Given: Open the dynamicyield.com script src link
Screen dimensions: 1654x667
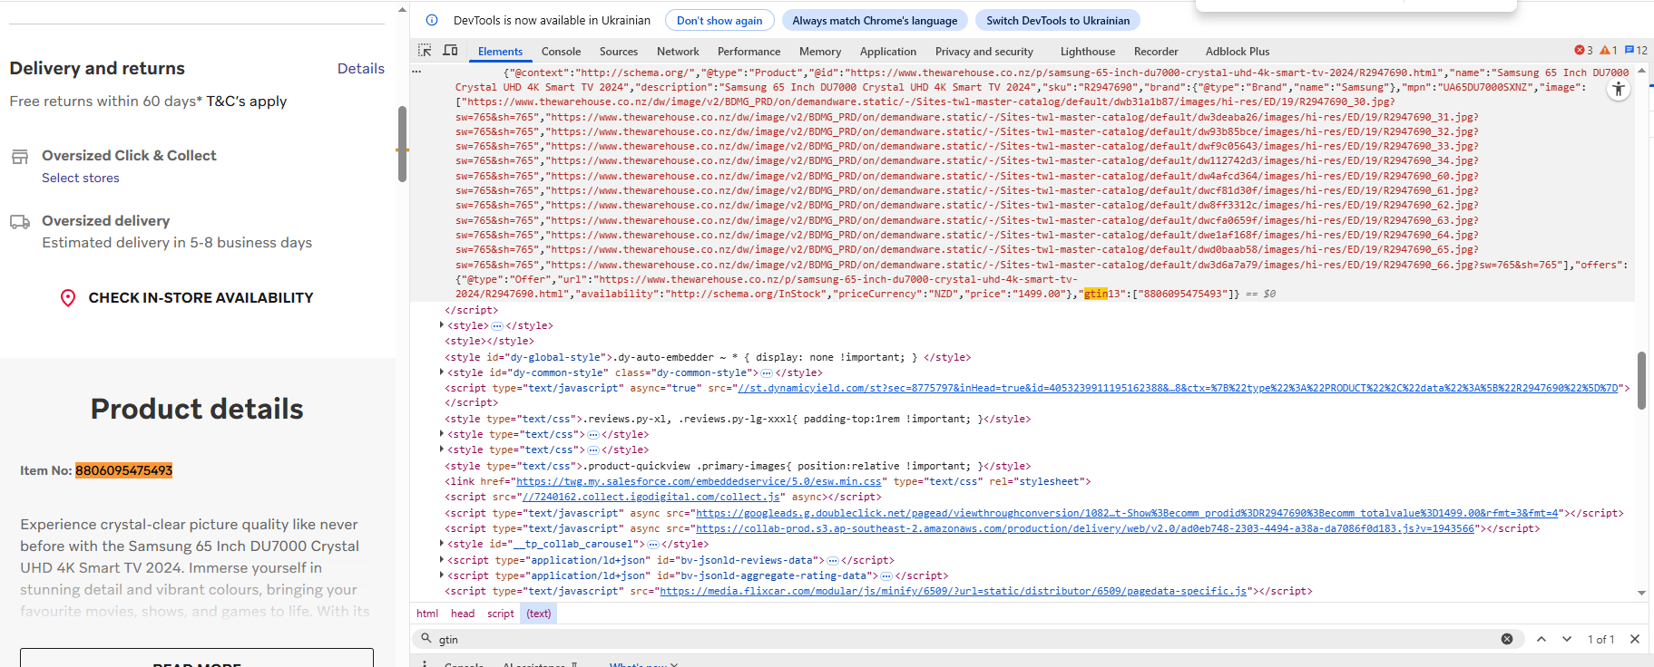Looking at the screenshot, I should pyautogui.click(x=1178, y=388).
